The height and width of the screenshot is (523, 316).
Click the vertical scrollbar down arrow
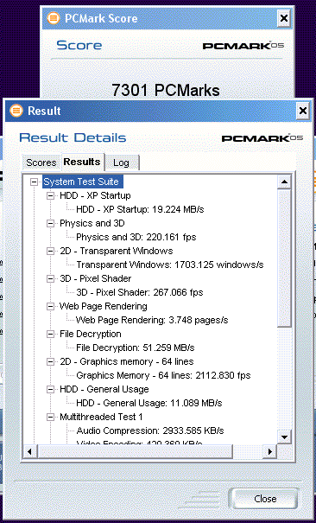point(284,437)
